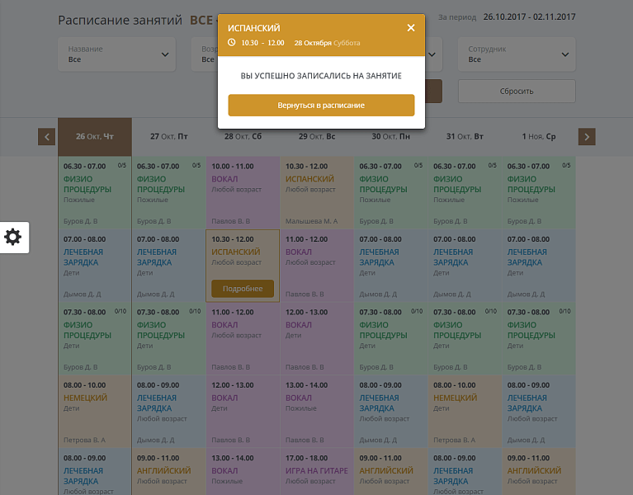
Task: Select the 27 Окт, Пт day tab
Action: click(x=168, y=137)
